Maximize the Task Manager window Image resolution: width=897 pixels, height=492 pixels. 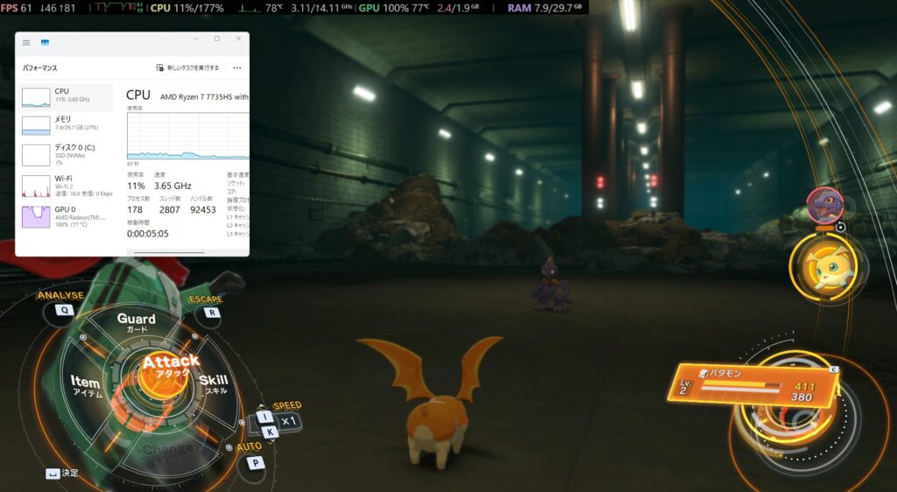(x=217, y=39)
